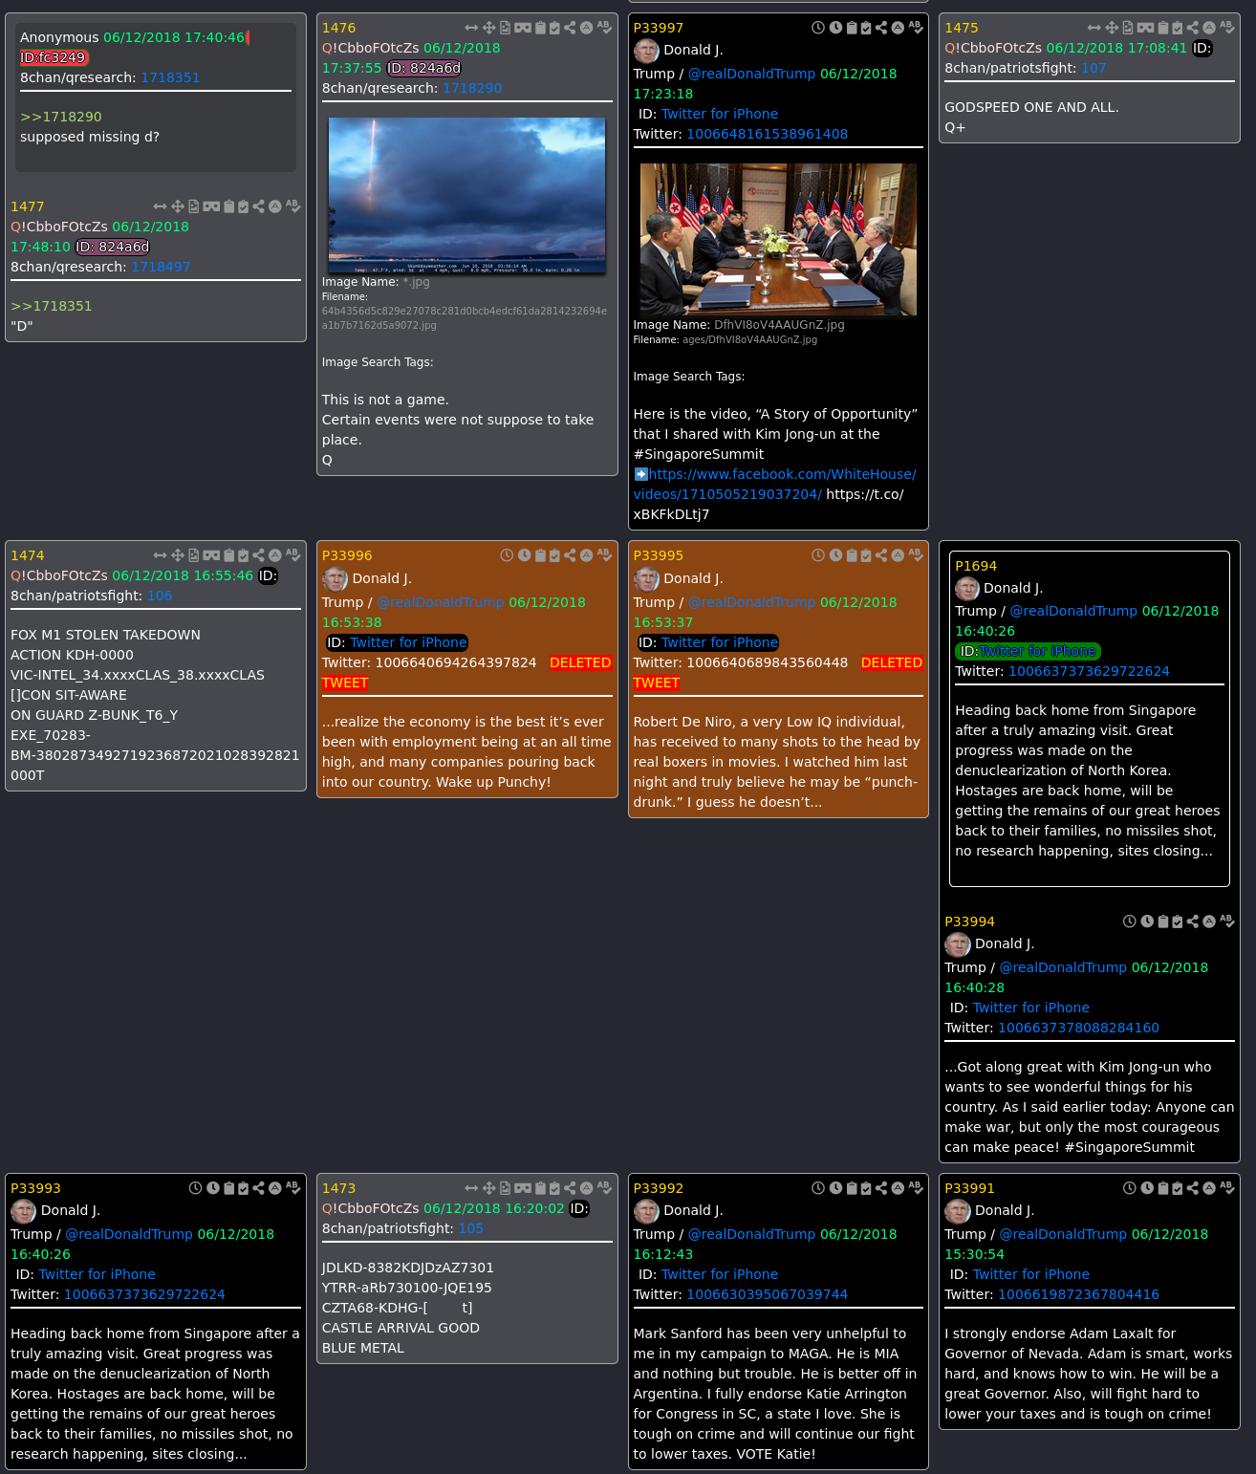Click the circled up-arrow icon on post P33997
This screenshot has height=1474, width=1256.
tap(898, 28)
